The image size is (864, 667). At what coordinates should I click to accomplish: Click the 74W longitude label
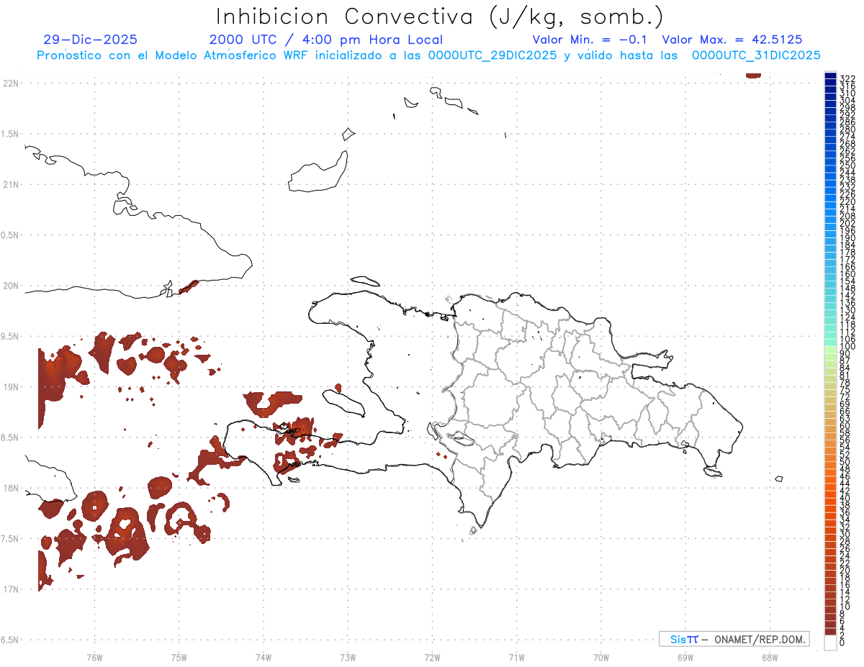click(x=263, y=657)
